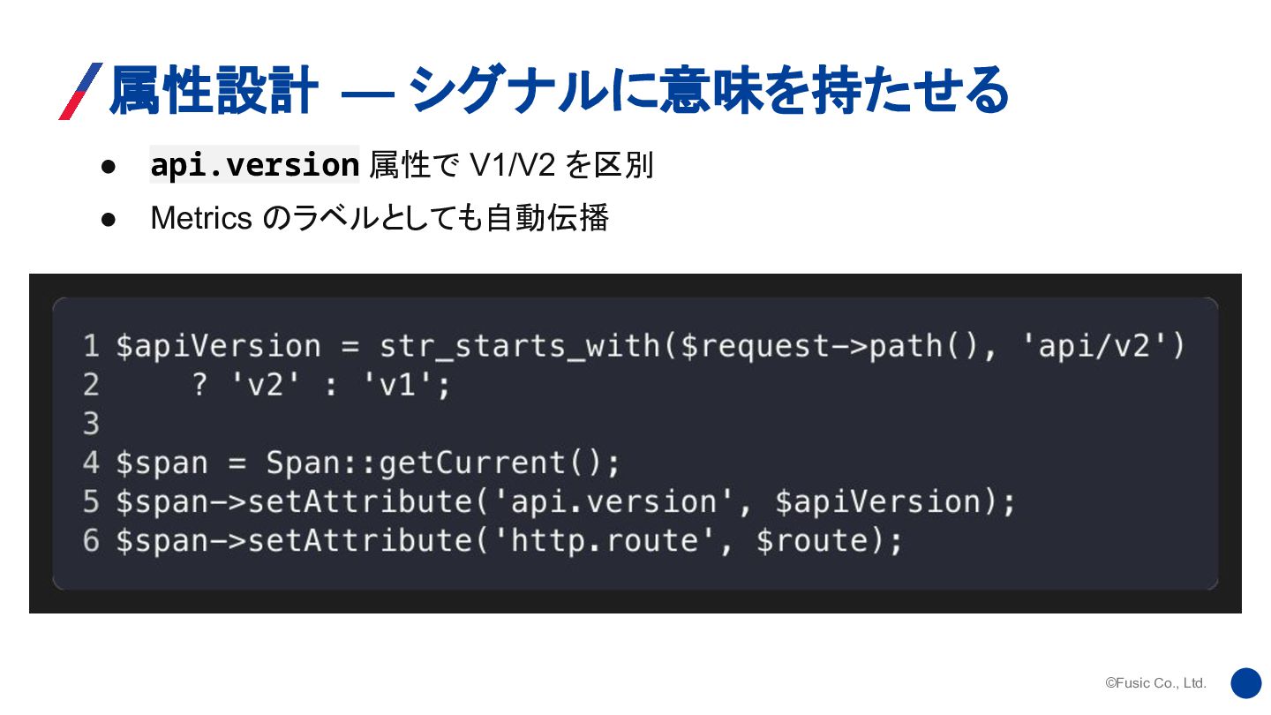Click the 'api.version' string on line 5

tap(613, 501)
